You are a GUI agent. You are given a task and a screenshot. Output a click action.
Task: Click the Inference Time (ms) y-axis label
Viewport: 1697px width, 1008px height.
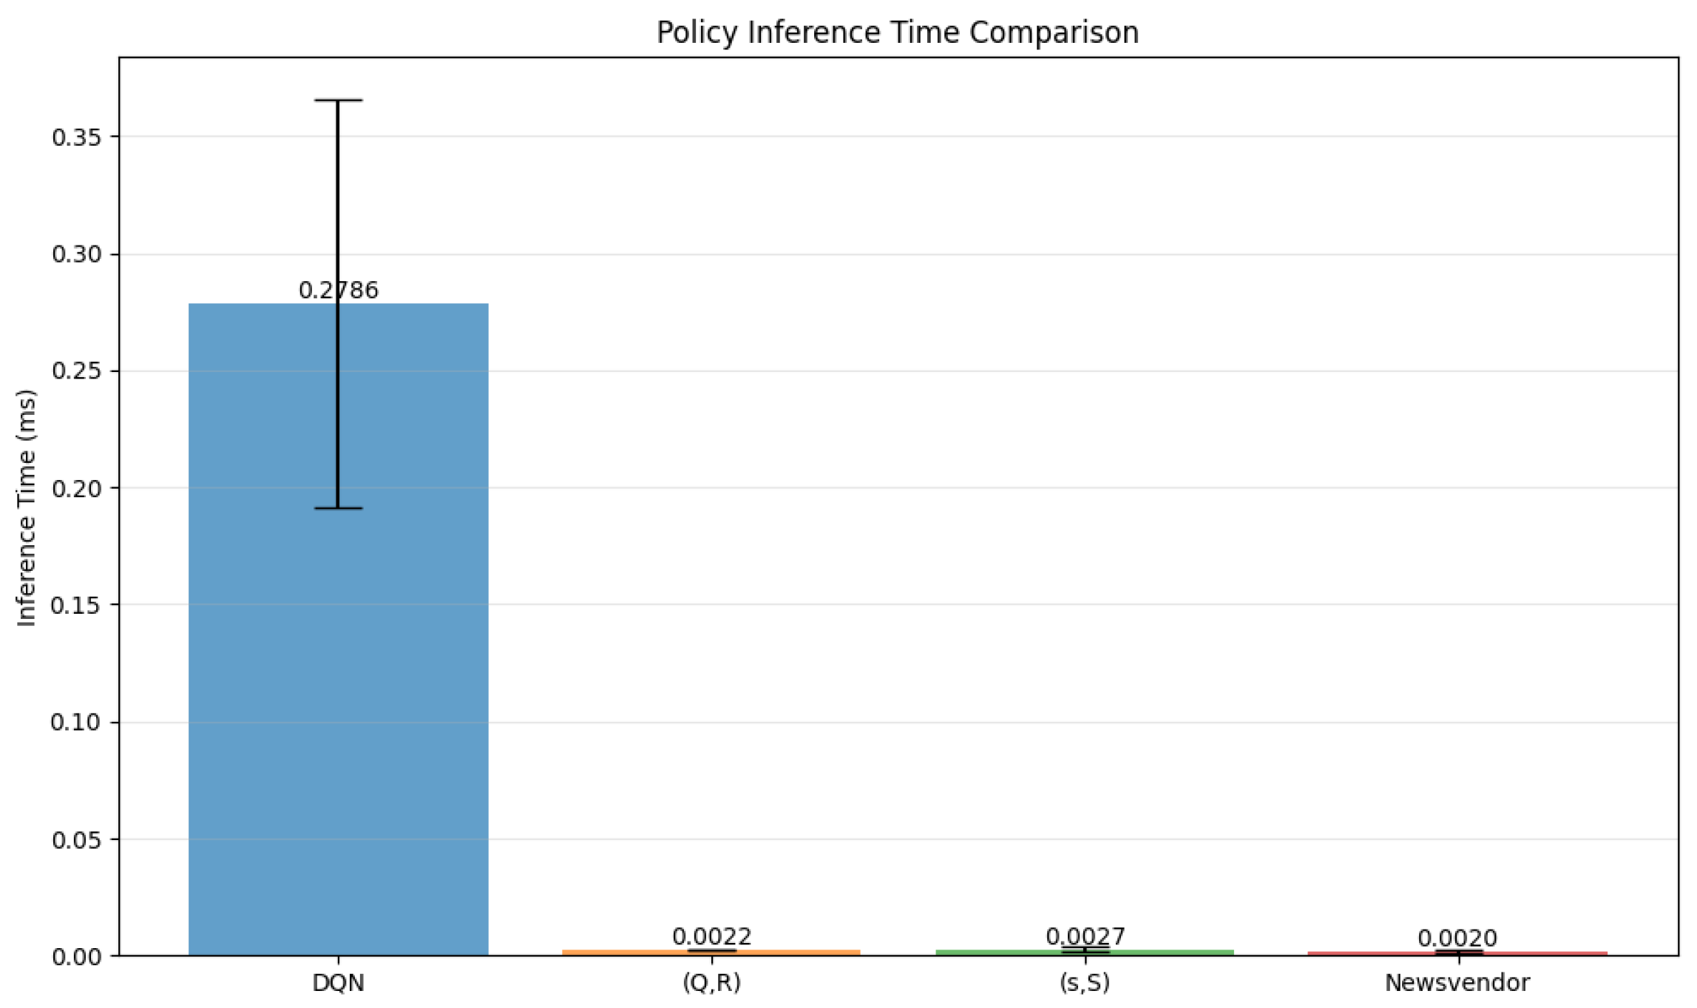click(27, 507)
